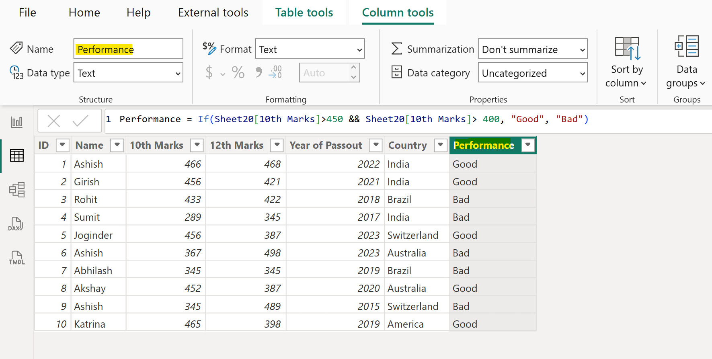Commit formula with checkmark icon
Image resolution: width=712 pixels, height=359 pixels.
click(x=80, y=121)
